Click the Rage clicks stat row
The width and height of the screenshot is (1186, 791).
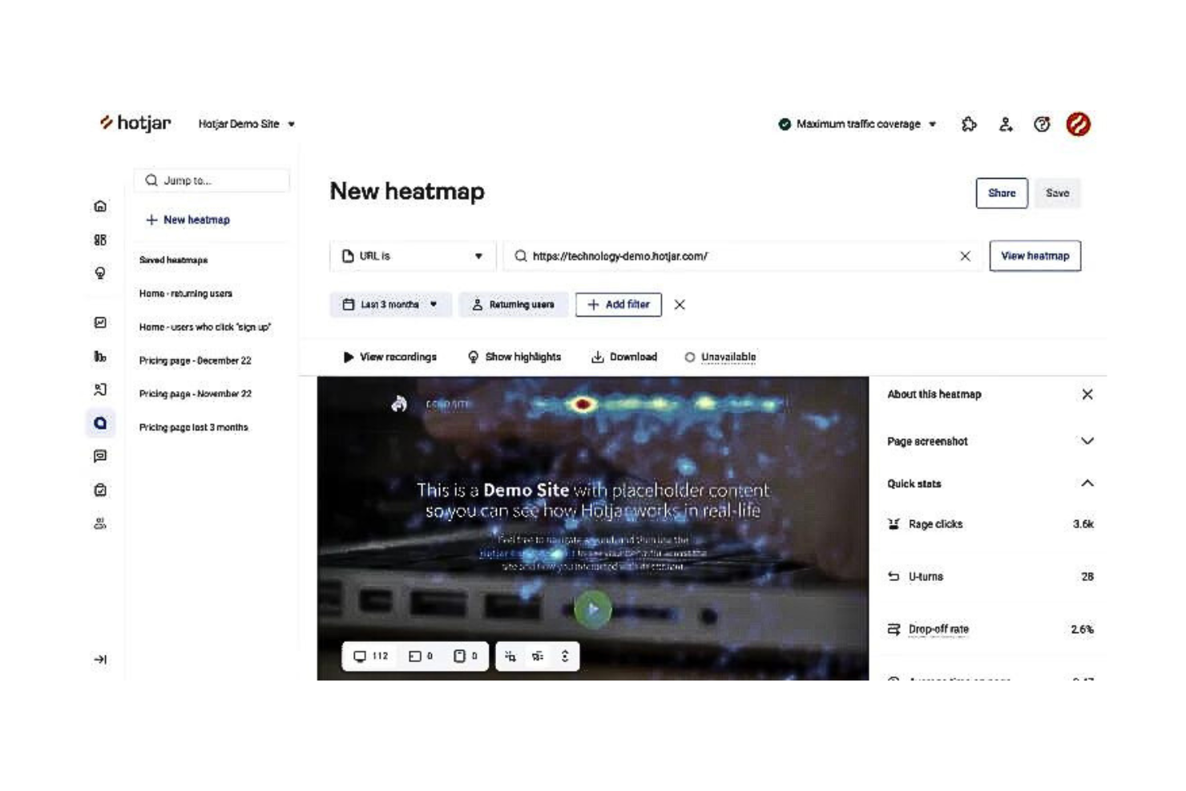pos(990,524)
